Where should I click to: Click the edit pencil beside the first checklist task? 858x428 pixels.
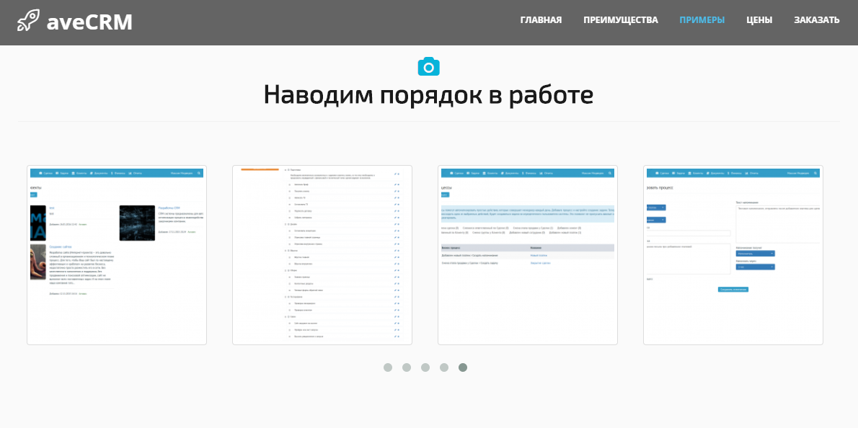point(396,185)
